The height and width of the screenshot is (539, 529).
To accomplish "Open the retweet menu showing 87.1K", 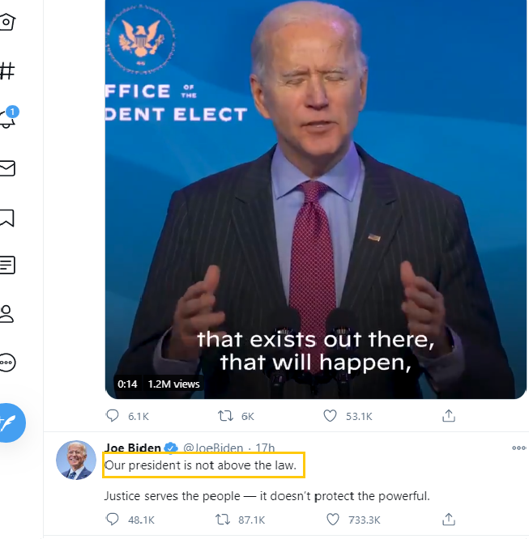I will point(223,520).
